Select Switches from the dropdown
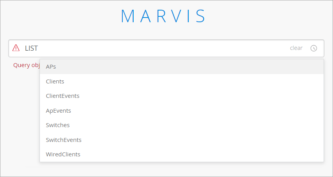Screen dimensions: 333x177 tap(58, 125)
